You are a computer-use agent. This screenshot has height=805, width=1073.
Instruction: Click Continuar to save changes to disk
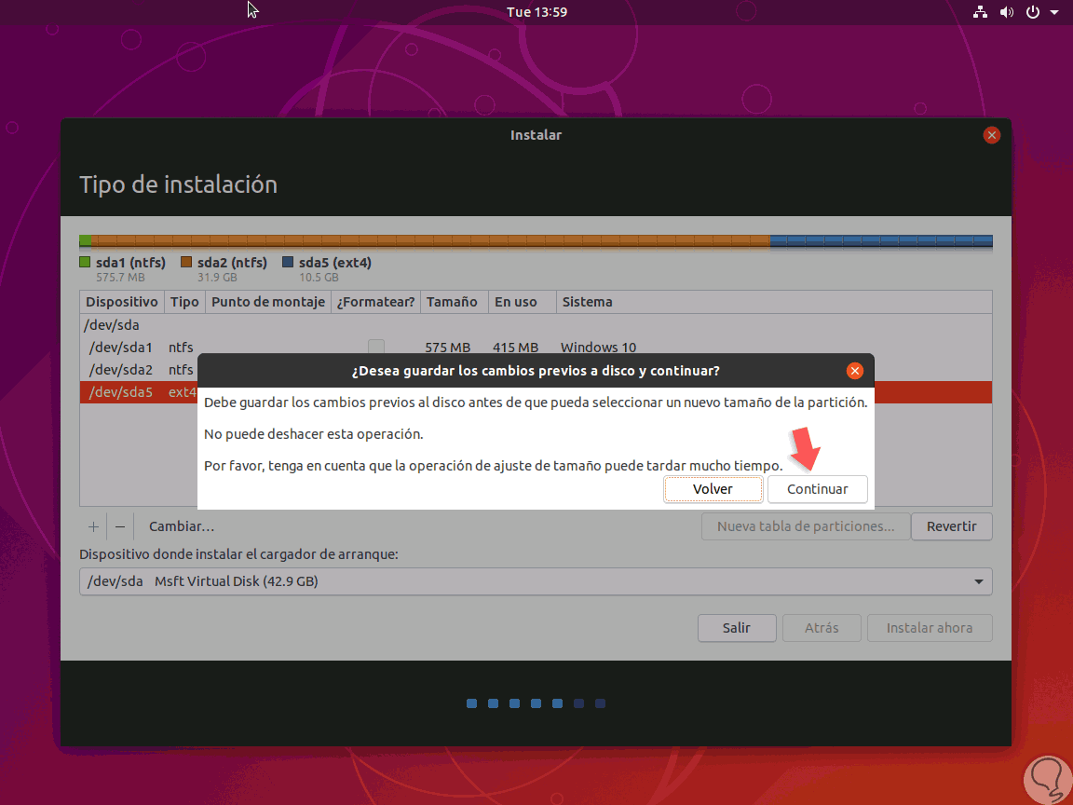[817, 489]
